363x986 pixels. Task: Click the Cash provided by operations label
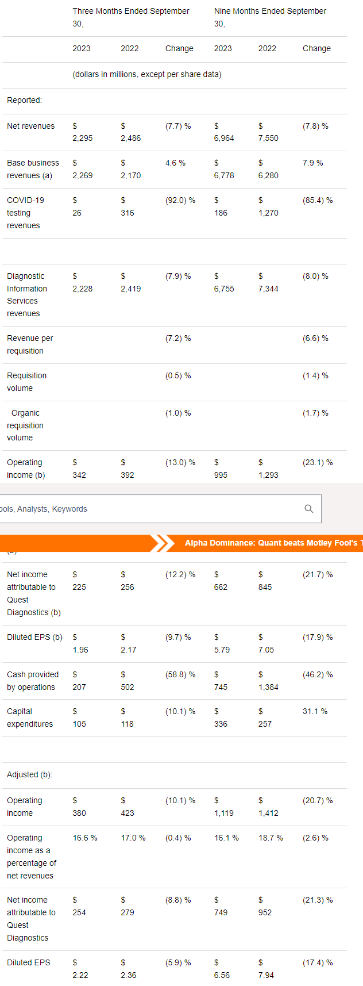pyautogui.click(x=33, y=681)
